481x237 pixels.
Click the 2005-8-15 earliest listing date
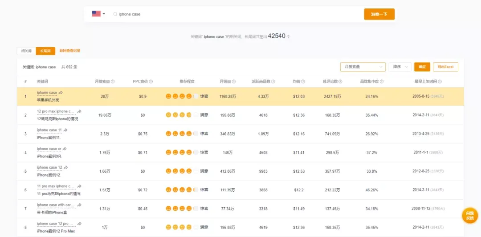coord(421,96)
